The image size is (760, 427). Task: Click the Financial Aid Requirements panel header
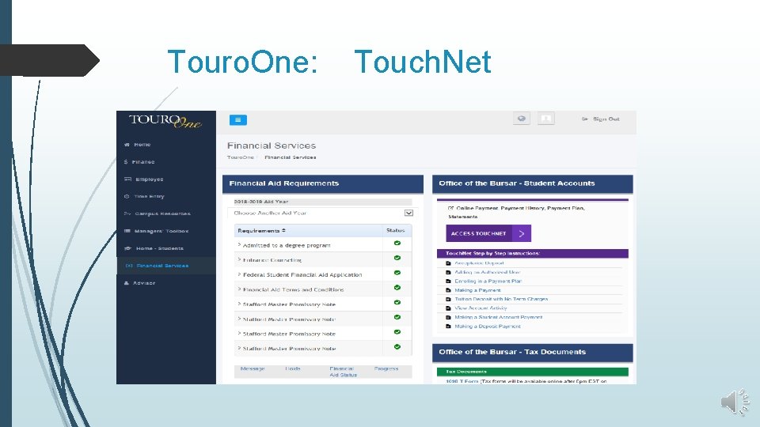point(323,183)
